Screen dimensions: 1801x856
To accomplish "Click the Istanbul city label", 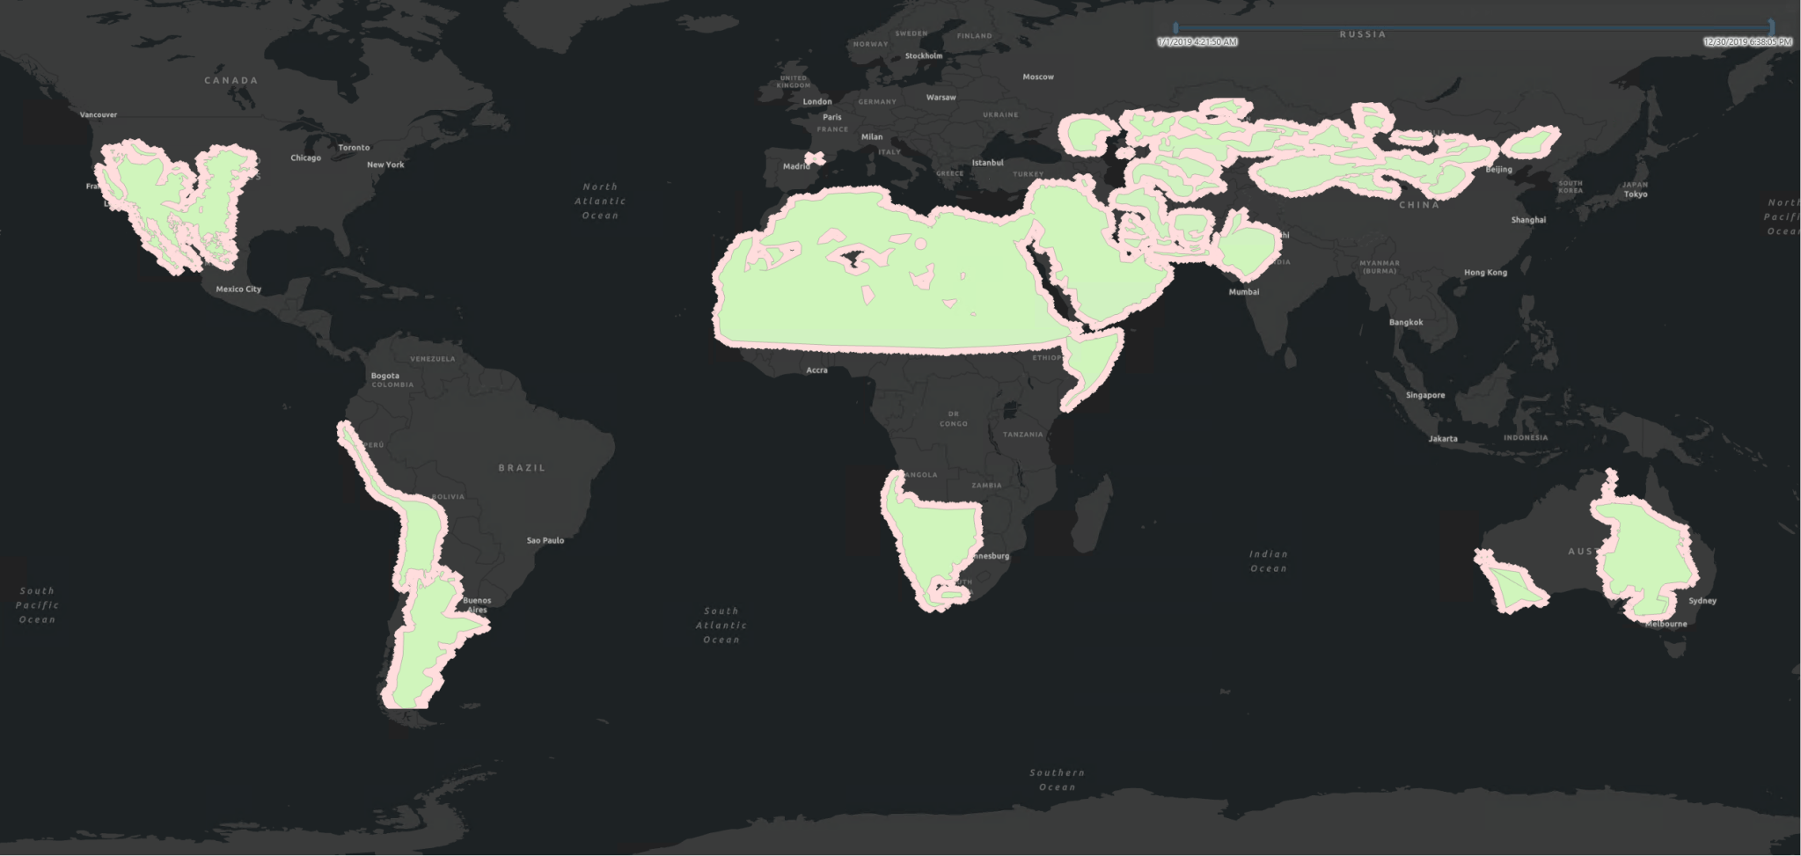I will coord(988,162).
